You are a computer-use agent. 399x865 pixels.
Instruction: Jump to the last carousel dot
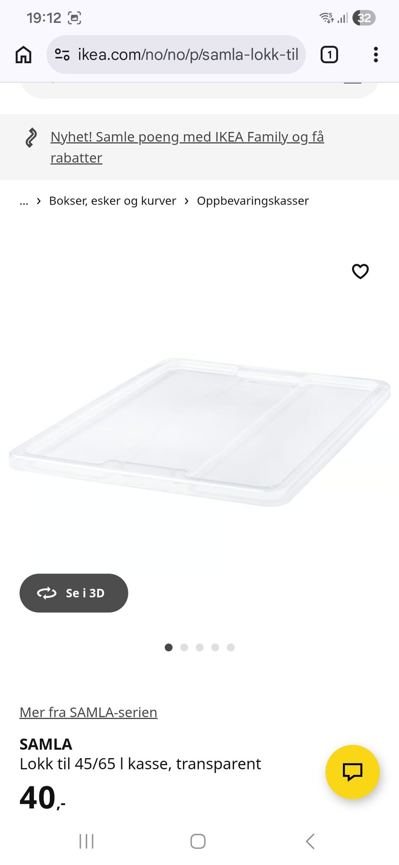tap(231, 648)
